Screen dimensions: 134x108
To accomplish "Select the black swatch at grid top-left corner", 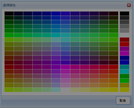I will tap(9, 13).
